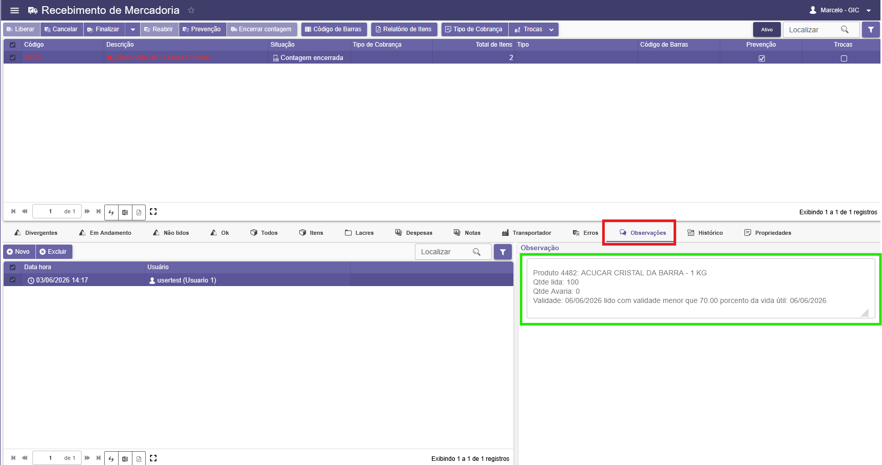The image size is (882, 465).
Task: Toggle select-all checkbox in top grid header
Action: pos(13,45)
